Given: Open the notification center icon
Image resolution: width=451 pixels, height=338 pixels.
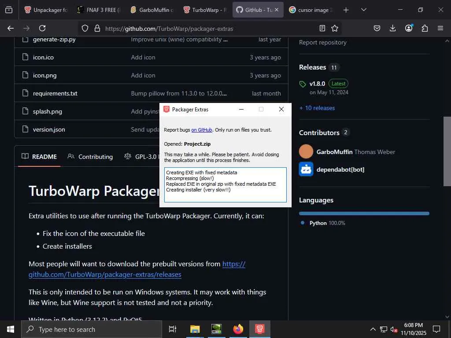Looking at the screenshot, I should pyautogui.click(x=436, y=329).
